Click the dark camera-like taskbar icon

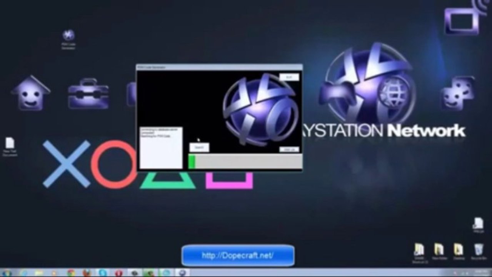(135, 273)
